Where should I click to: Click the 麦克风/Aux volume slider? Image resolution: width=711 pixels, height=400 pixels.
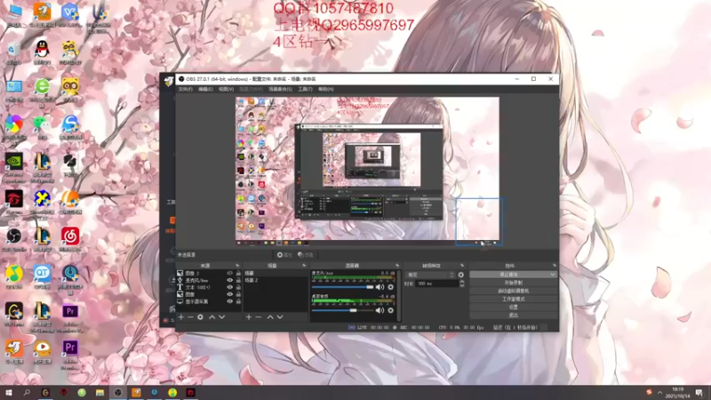343,287
